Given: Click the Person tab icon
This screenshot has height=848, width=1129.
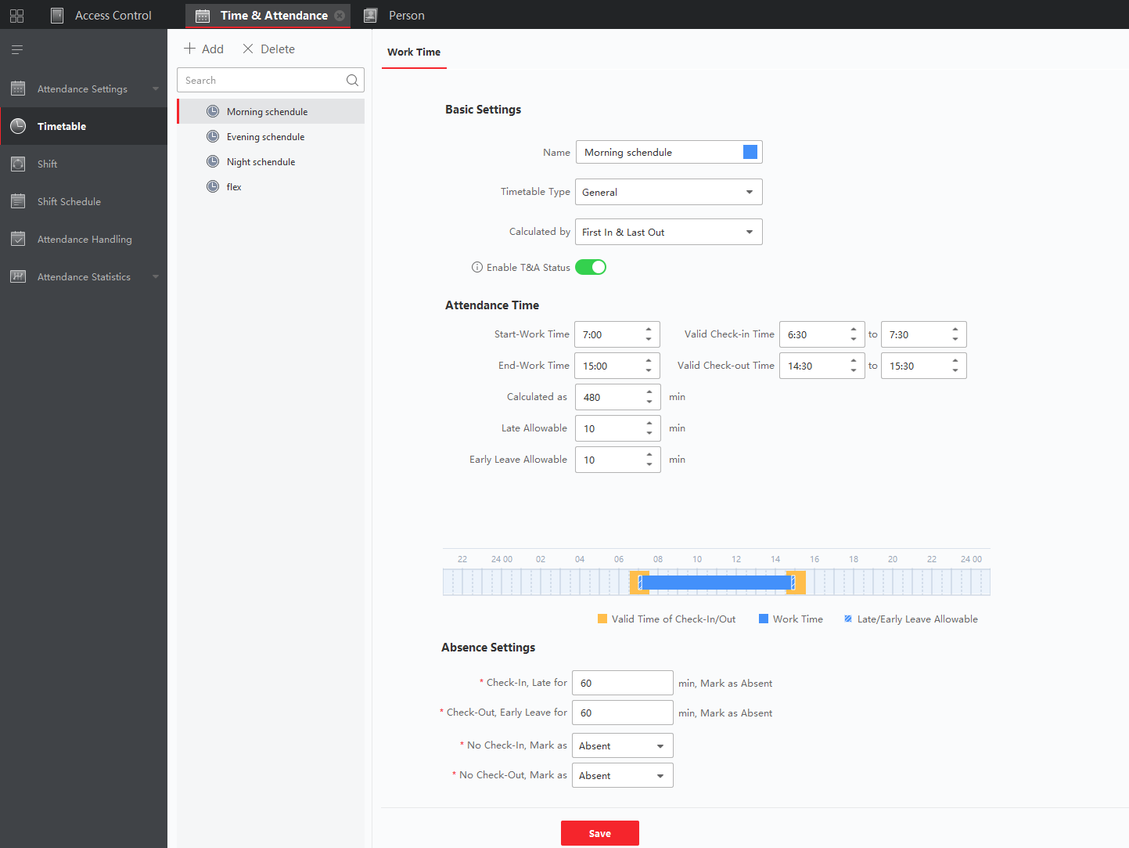Looking at the screenshot, I should 371,16.
